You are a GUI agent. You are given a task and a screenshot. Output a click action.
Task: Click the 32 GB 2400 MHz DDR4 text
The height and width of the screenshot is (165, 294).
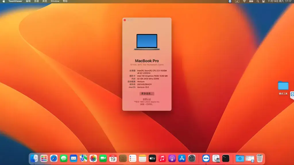coord(148,79)
